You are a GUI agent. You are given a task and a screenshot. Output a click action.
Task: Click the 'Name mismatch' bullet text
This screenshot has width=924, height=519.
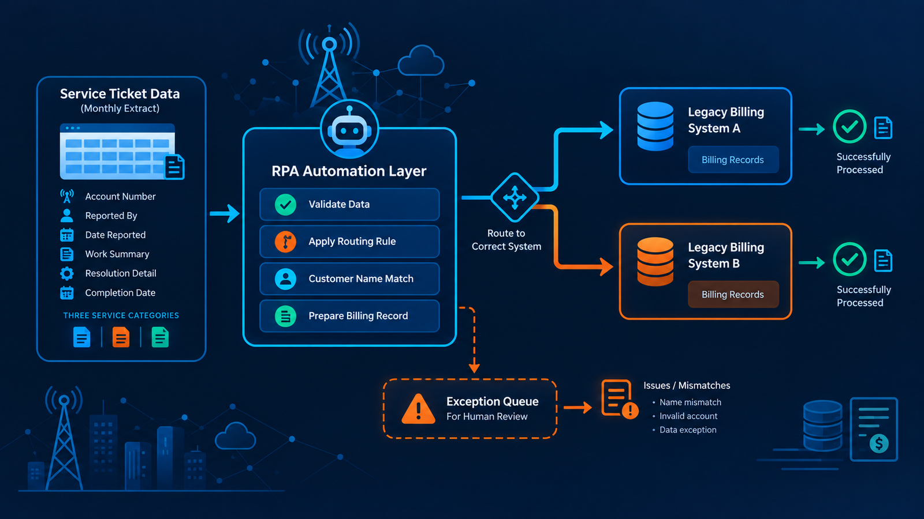coord(691,403)
